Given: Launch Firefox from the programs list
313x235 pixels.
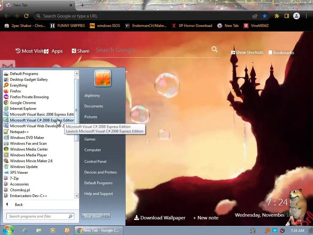Looking at the screenshot, I should [39, 91].
